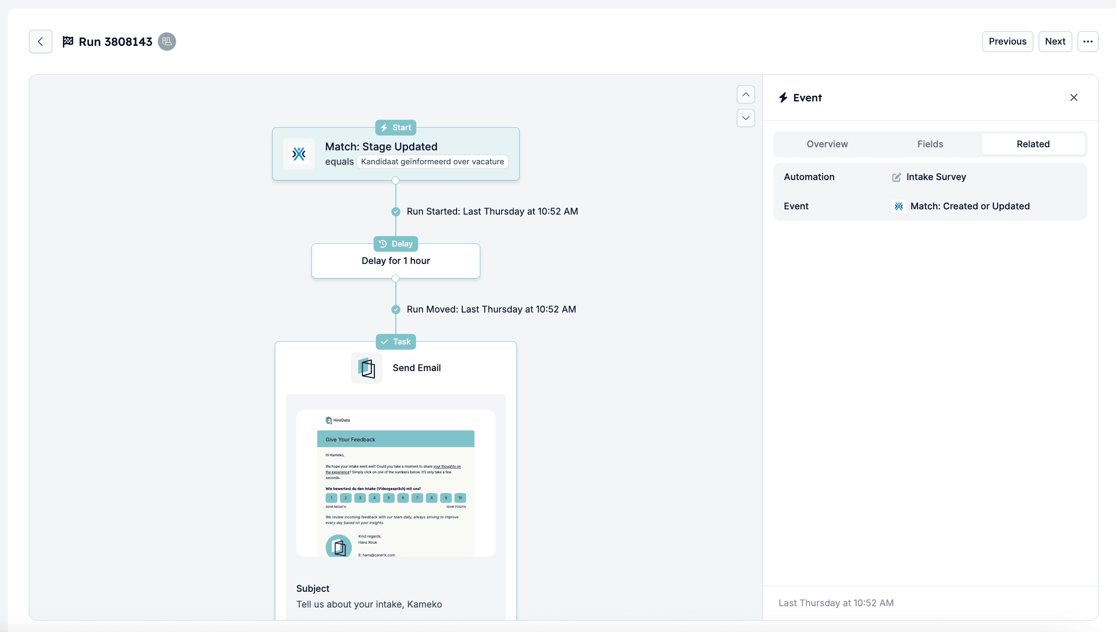
Task: Switch to the Overview tab
Action: click(827, 144)
